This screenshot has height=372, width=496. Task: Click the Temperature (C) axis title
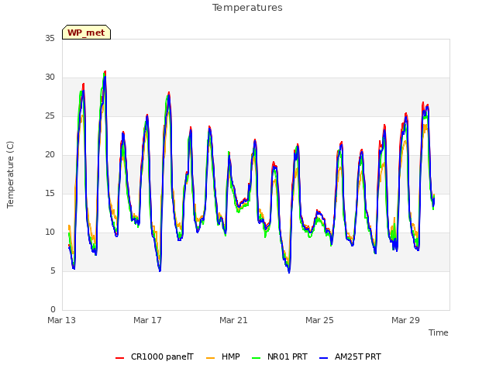[10, 174]
